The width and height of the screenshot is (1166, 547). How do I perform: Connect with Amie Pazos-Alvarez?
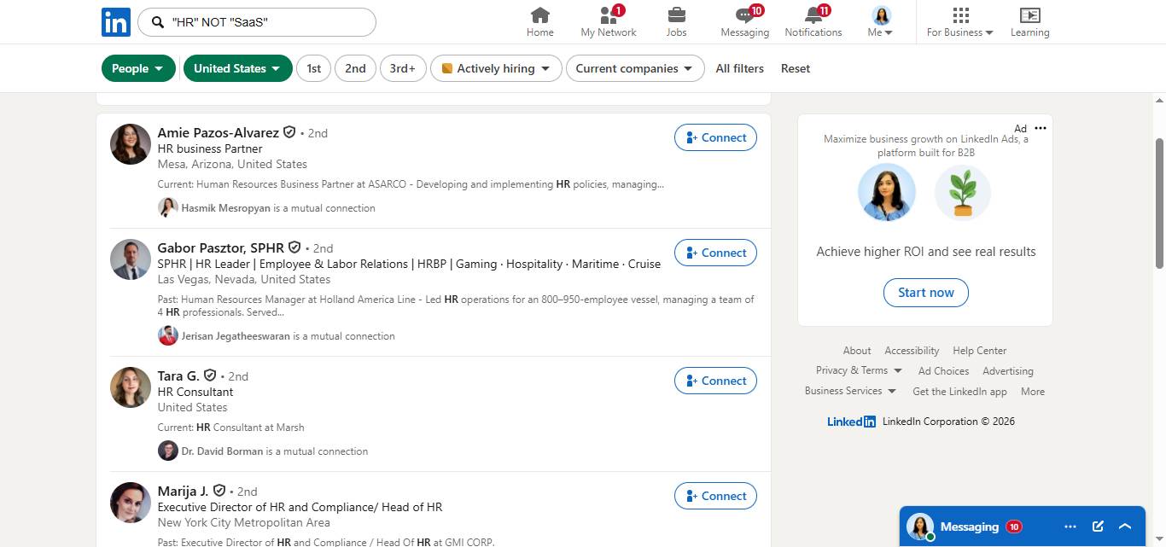point(715,137)
